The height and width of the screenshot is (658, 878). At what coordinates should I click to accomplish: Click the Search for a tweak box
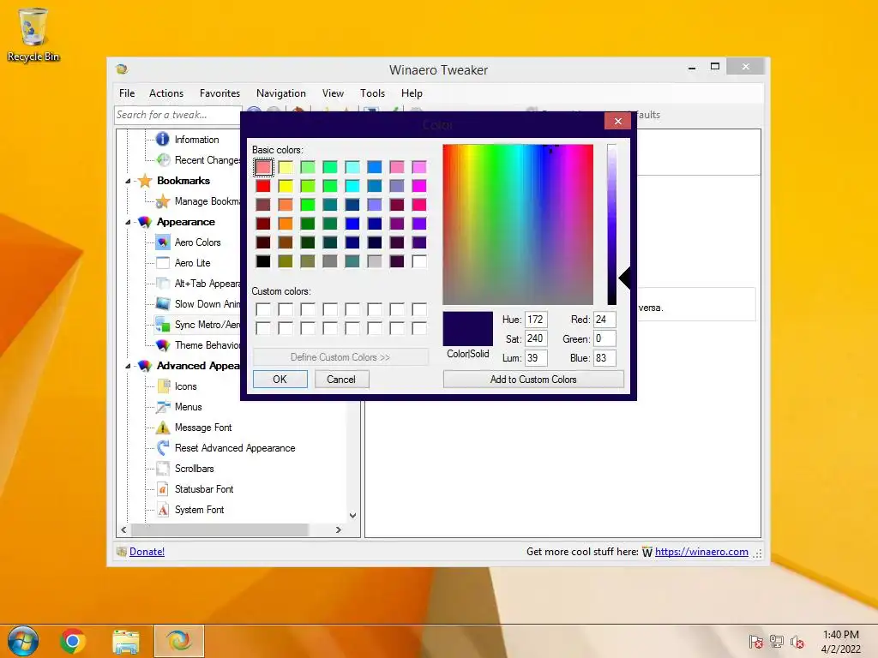coord(177,115)
